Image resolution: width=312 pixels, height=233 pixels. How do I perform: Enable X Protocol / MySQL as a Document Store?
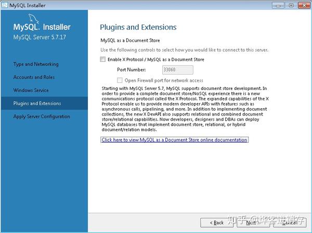pyautogui.click(x=102, y=59)
